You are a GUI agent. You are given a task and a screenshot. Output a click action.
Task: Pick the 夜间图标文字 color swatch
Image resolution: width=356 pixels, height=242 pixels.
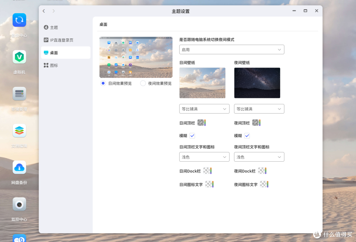pyautogui.click(x=264, y=184)
